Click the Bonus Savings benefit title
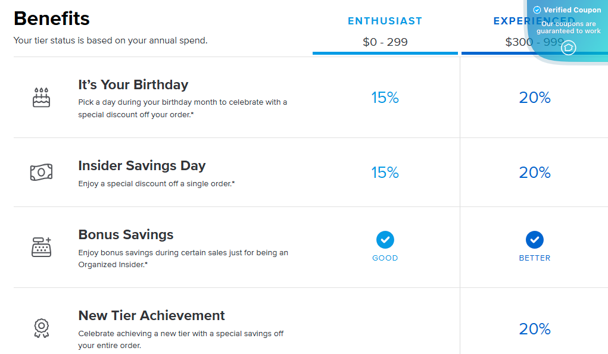This screenshot has width=608, height=354. point(126,234)
